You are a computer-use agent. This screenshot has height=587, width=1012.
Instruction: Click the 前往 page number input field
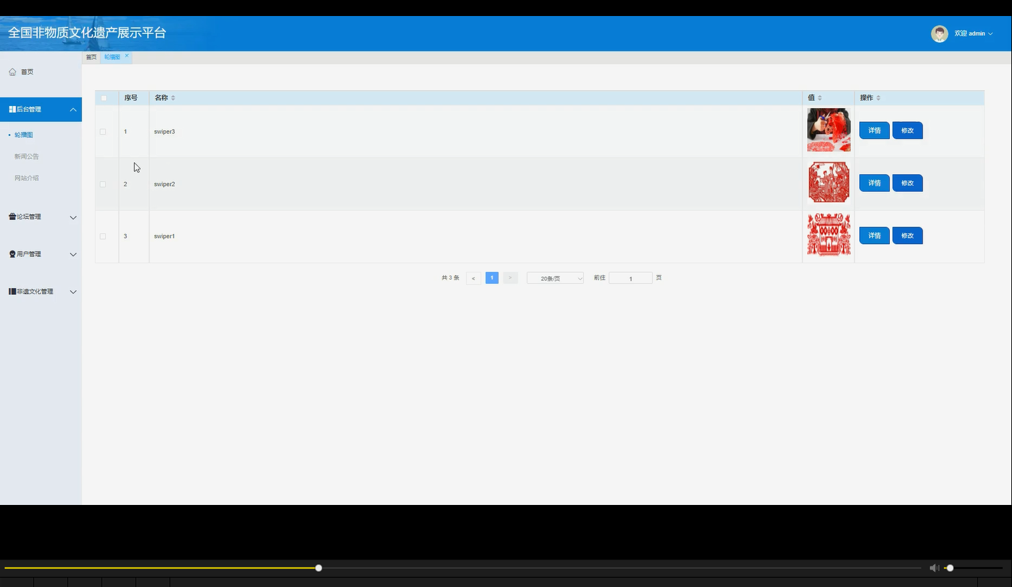point(630,278)
